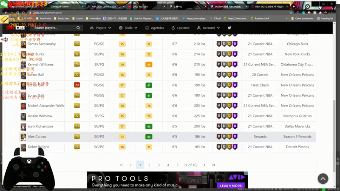Click browser bookmark star icon
The width and height of the screenshot is (340, 191).
tap(291, 13)
